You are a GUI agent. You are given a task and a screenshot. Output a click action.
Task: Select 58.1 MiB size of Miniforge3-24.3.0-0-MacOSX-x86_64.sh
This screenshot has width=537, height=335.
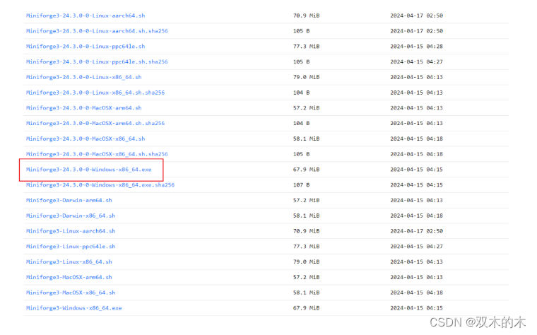(x=306, y=139)
